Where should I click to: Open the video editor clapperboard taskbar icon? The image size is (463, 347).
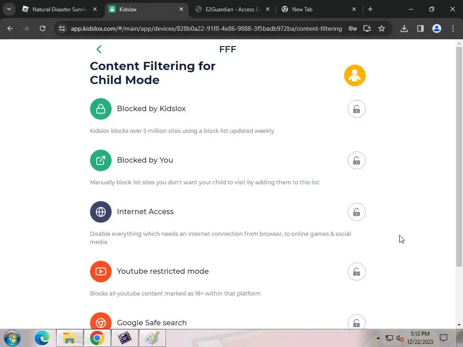coord(125,338)
